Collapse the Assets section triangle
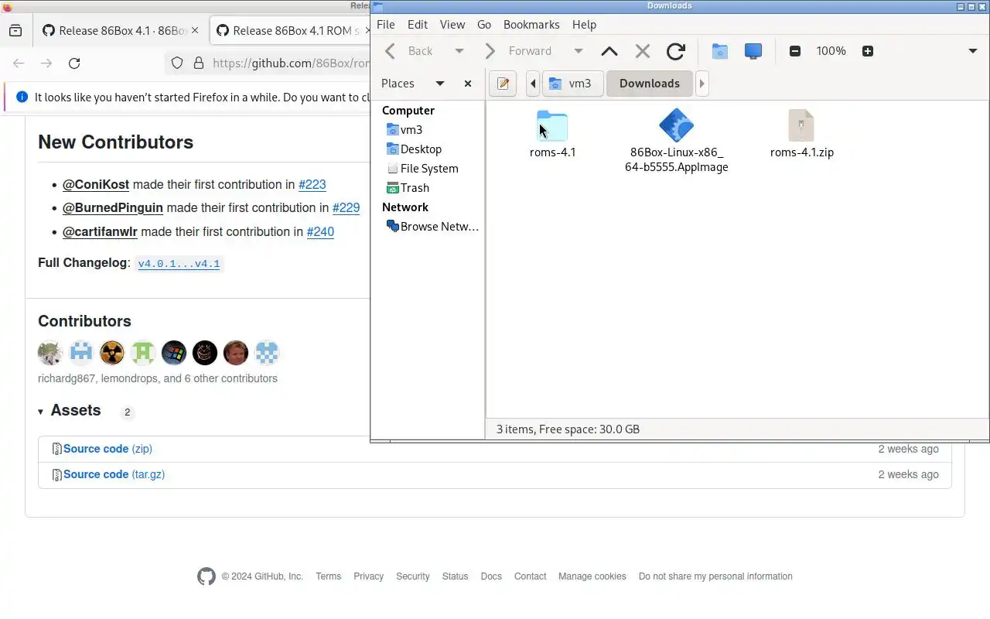This screenshot has height=619, width=990. 41,412
